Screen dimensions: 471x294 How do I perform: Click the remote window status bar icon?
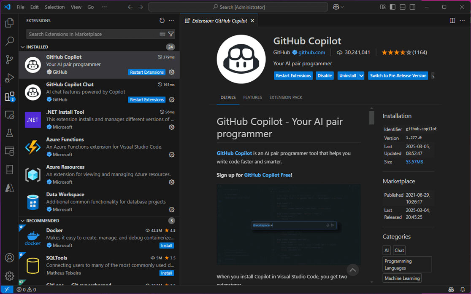click(7, 289)
